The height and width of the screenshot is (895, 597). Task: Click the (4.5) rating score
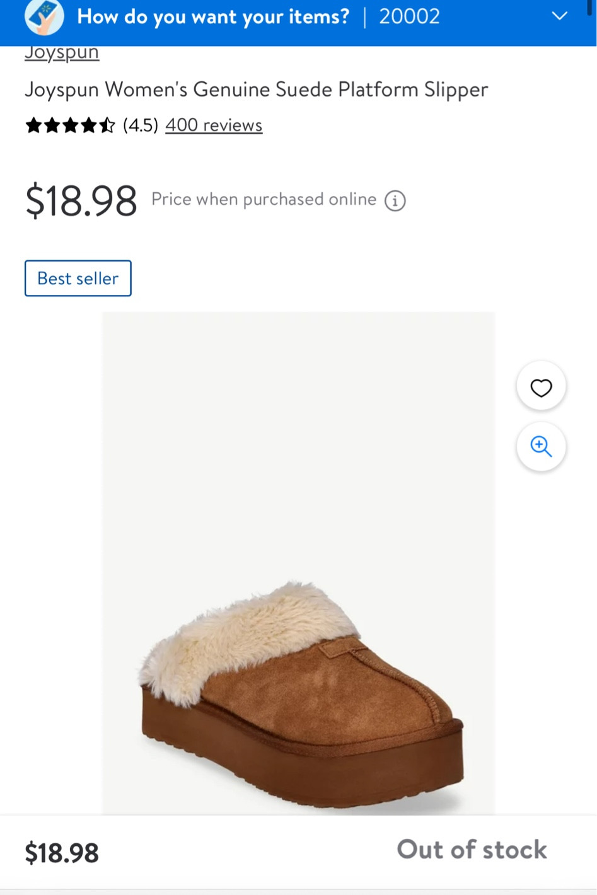click(141, 125)
